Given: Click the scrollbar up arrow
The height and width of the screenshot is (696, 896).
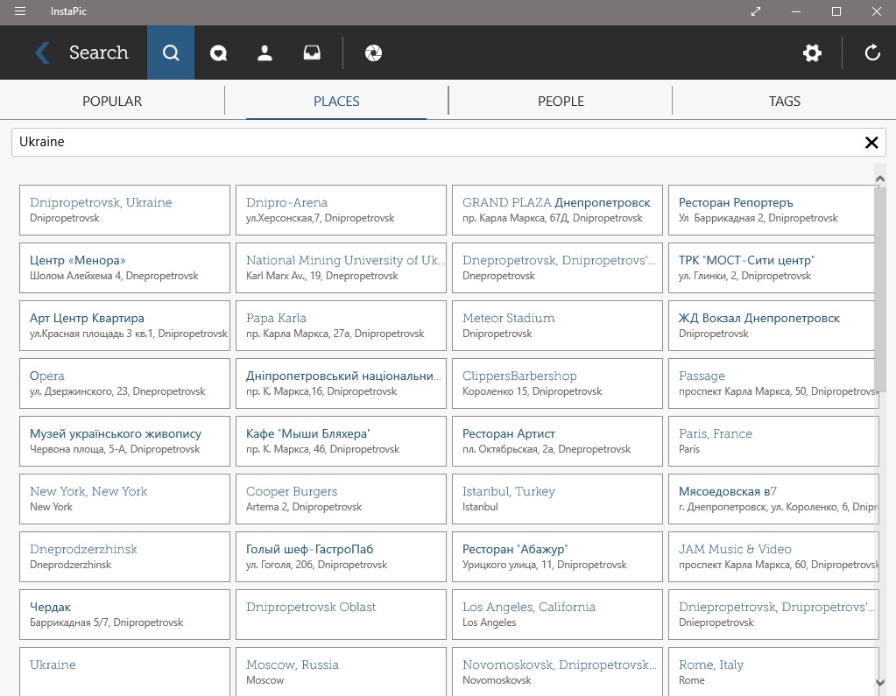Looking at the screenshot, I should coord(880,179).
